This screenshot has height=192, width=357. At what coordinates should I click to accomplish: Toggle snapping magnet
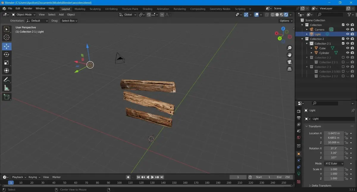(x=149, y=15)
